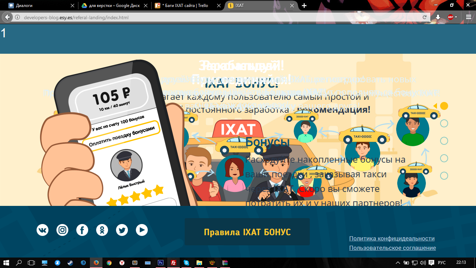Open the downloads arrow in toolbar
The image size is (476, 268).
[438, 17]
